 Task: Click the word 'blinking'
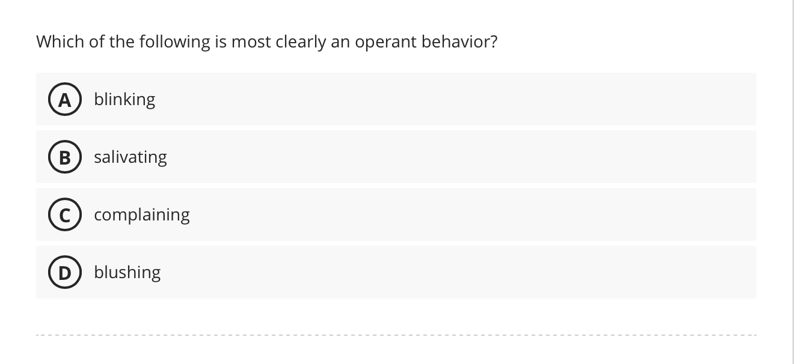(124, 99)
